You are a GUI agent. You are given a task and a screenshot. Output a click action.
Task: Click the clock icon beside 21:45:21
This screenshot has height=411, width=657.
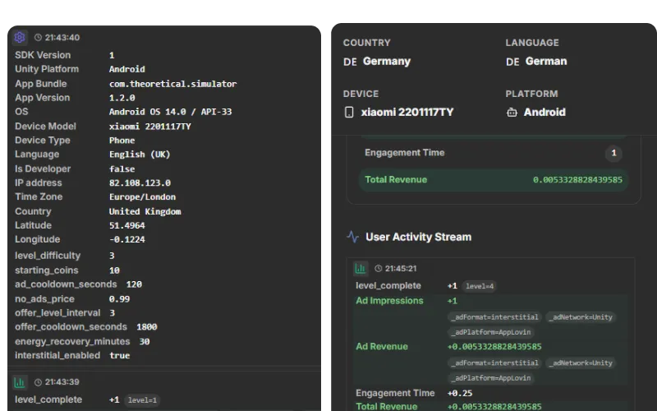(x=379, y=269)
